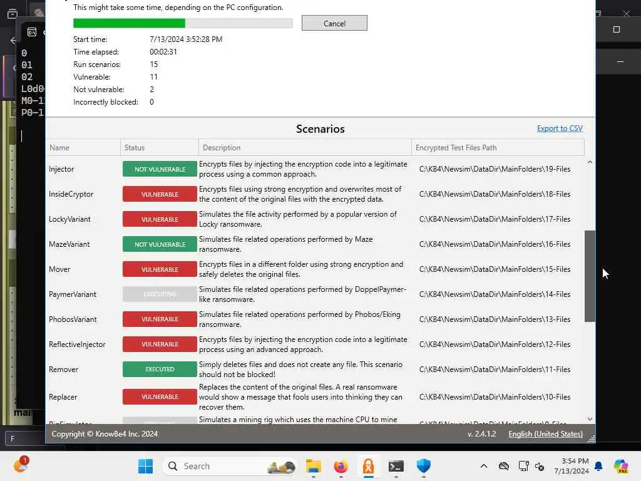Open clock and date 3:54 PM
The image size is (641, 481).
tap(571, 466)
